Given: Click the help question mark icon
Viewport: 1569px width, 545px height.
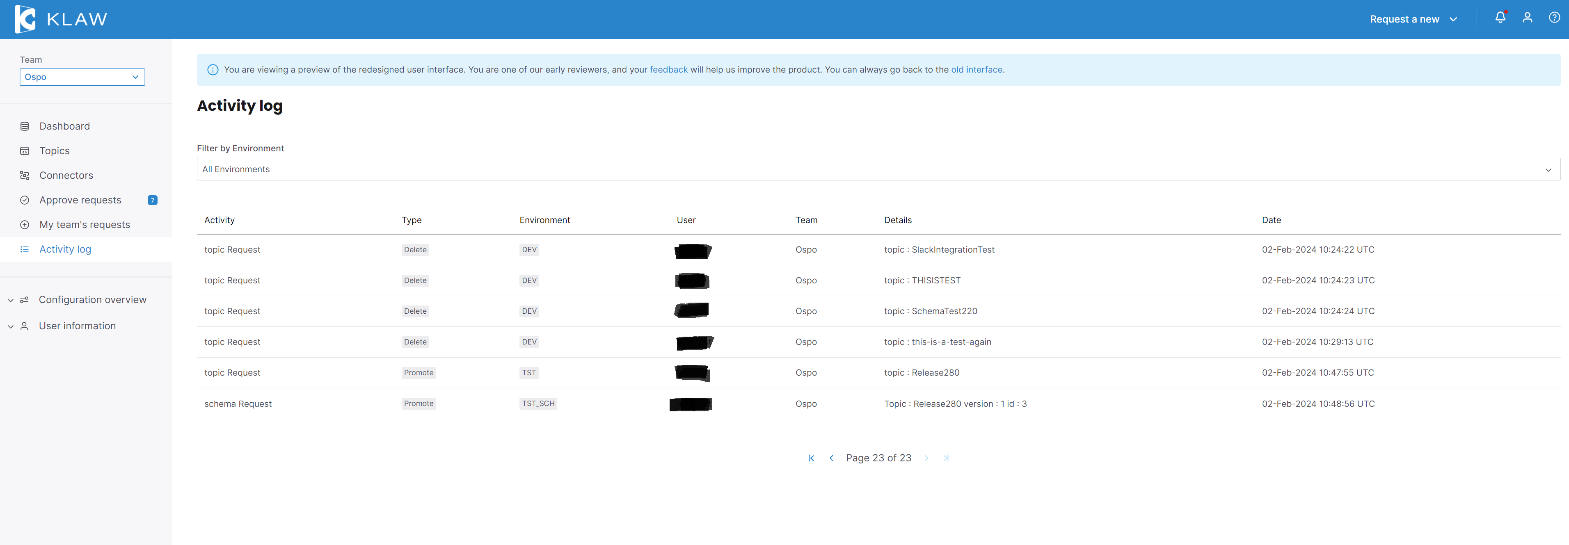Looking at the screenshot, I should pos(1554,18).
